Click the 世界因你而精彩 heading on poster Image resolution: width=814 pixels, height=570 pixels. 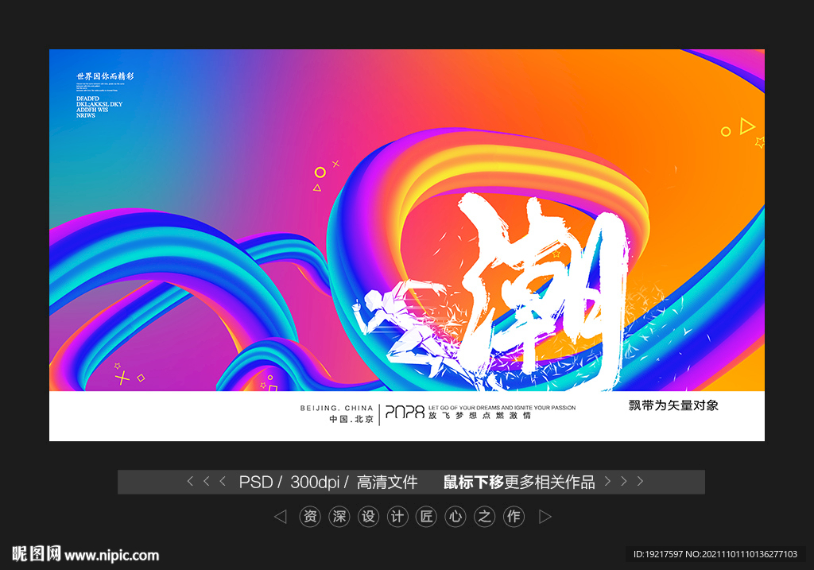(x=105, y=76)
